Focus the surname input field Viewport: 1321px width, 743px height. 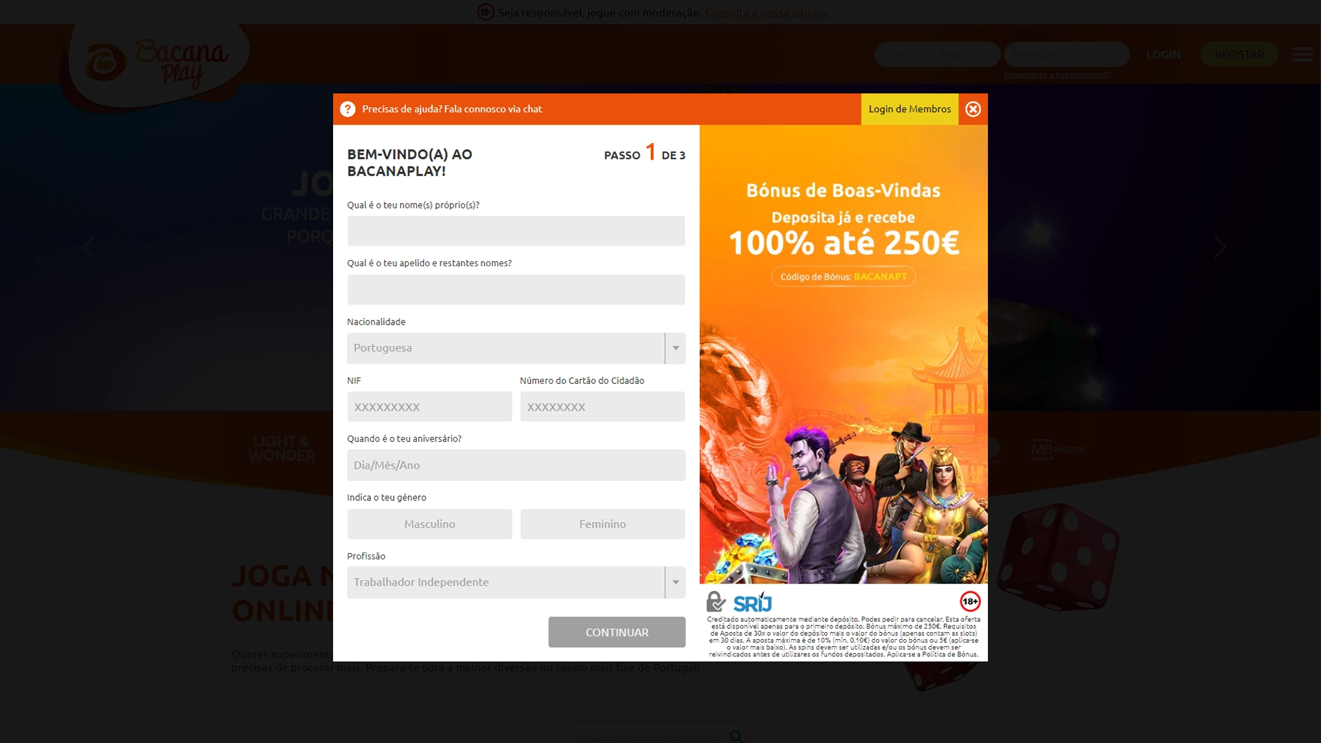click(516, 290)
